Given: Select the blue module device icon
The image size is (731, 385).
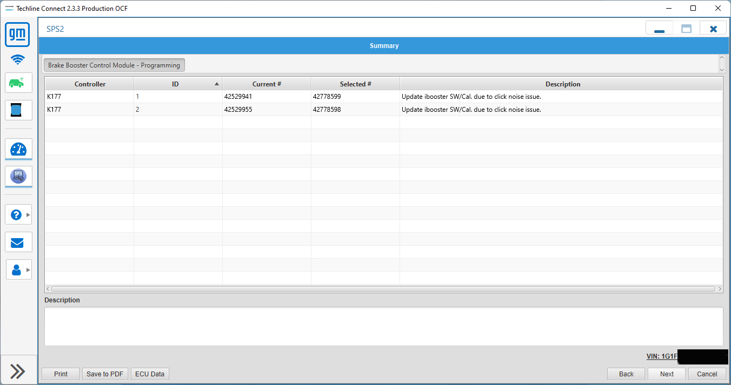Looking at the screenshot, I should 18,110.
